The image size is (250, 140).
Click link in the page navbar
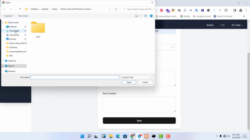[223, 25]
